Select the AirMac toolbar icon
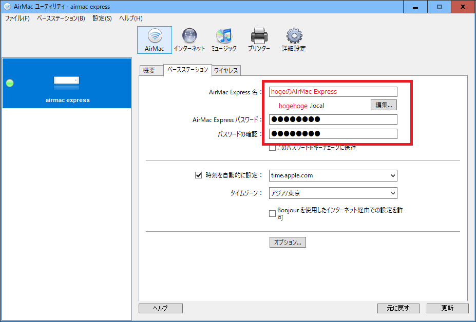Screen dimensions: 476x322 coord(154,39)
